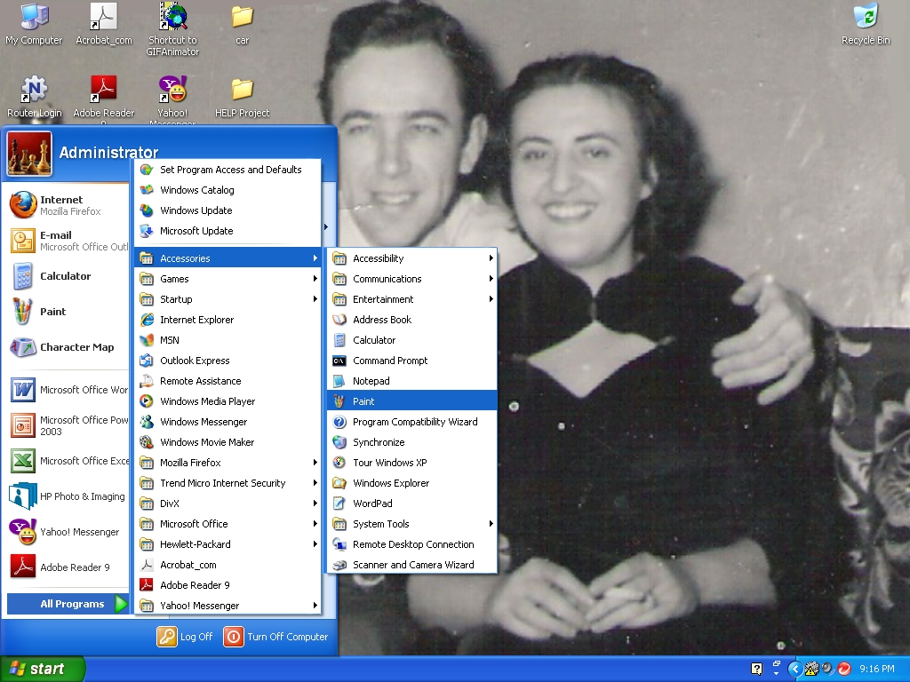Open Outlook Express
The height and width of the screenshot is (682, 910).
tap(228, 361)
